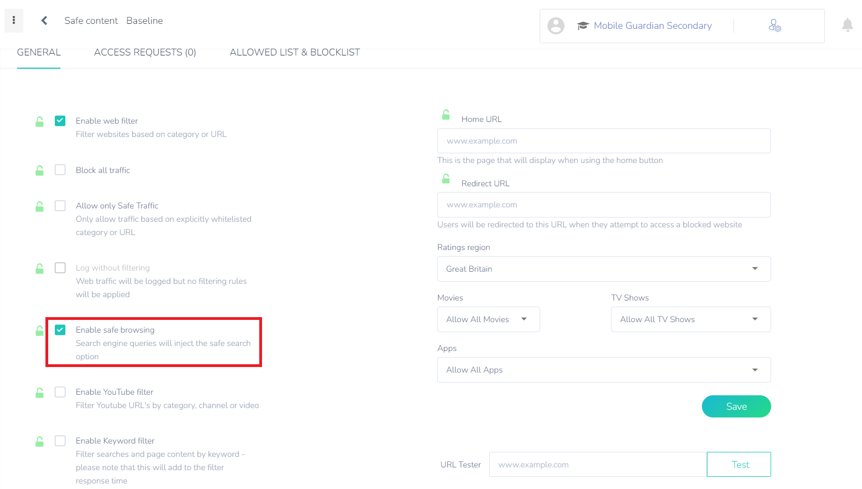Switch to the ALLOWED LIST & BLOCKLIST tab

tap(295, 53)
